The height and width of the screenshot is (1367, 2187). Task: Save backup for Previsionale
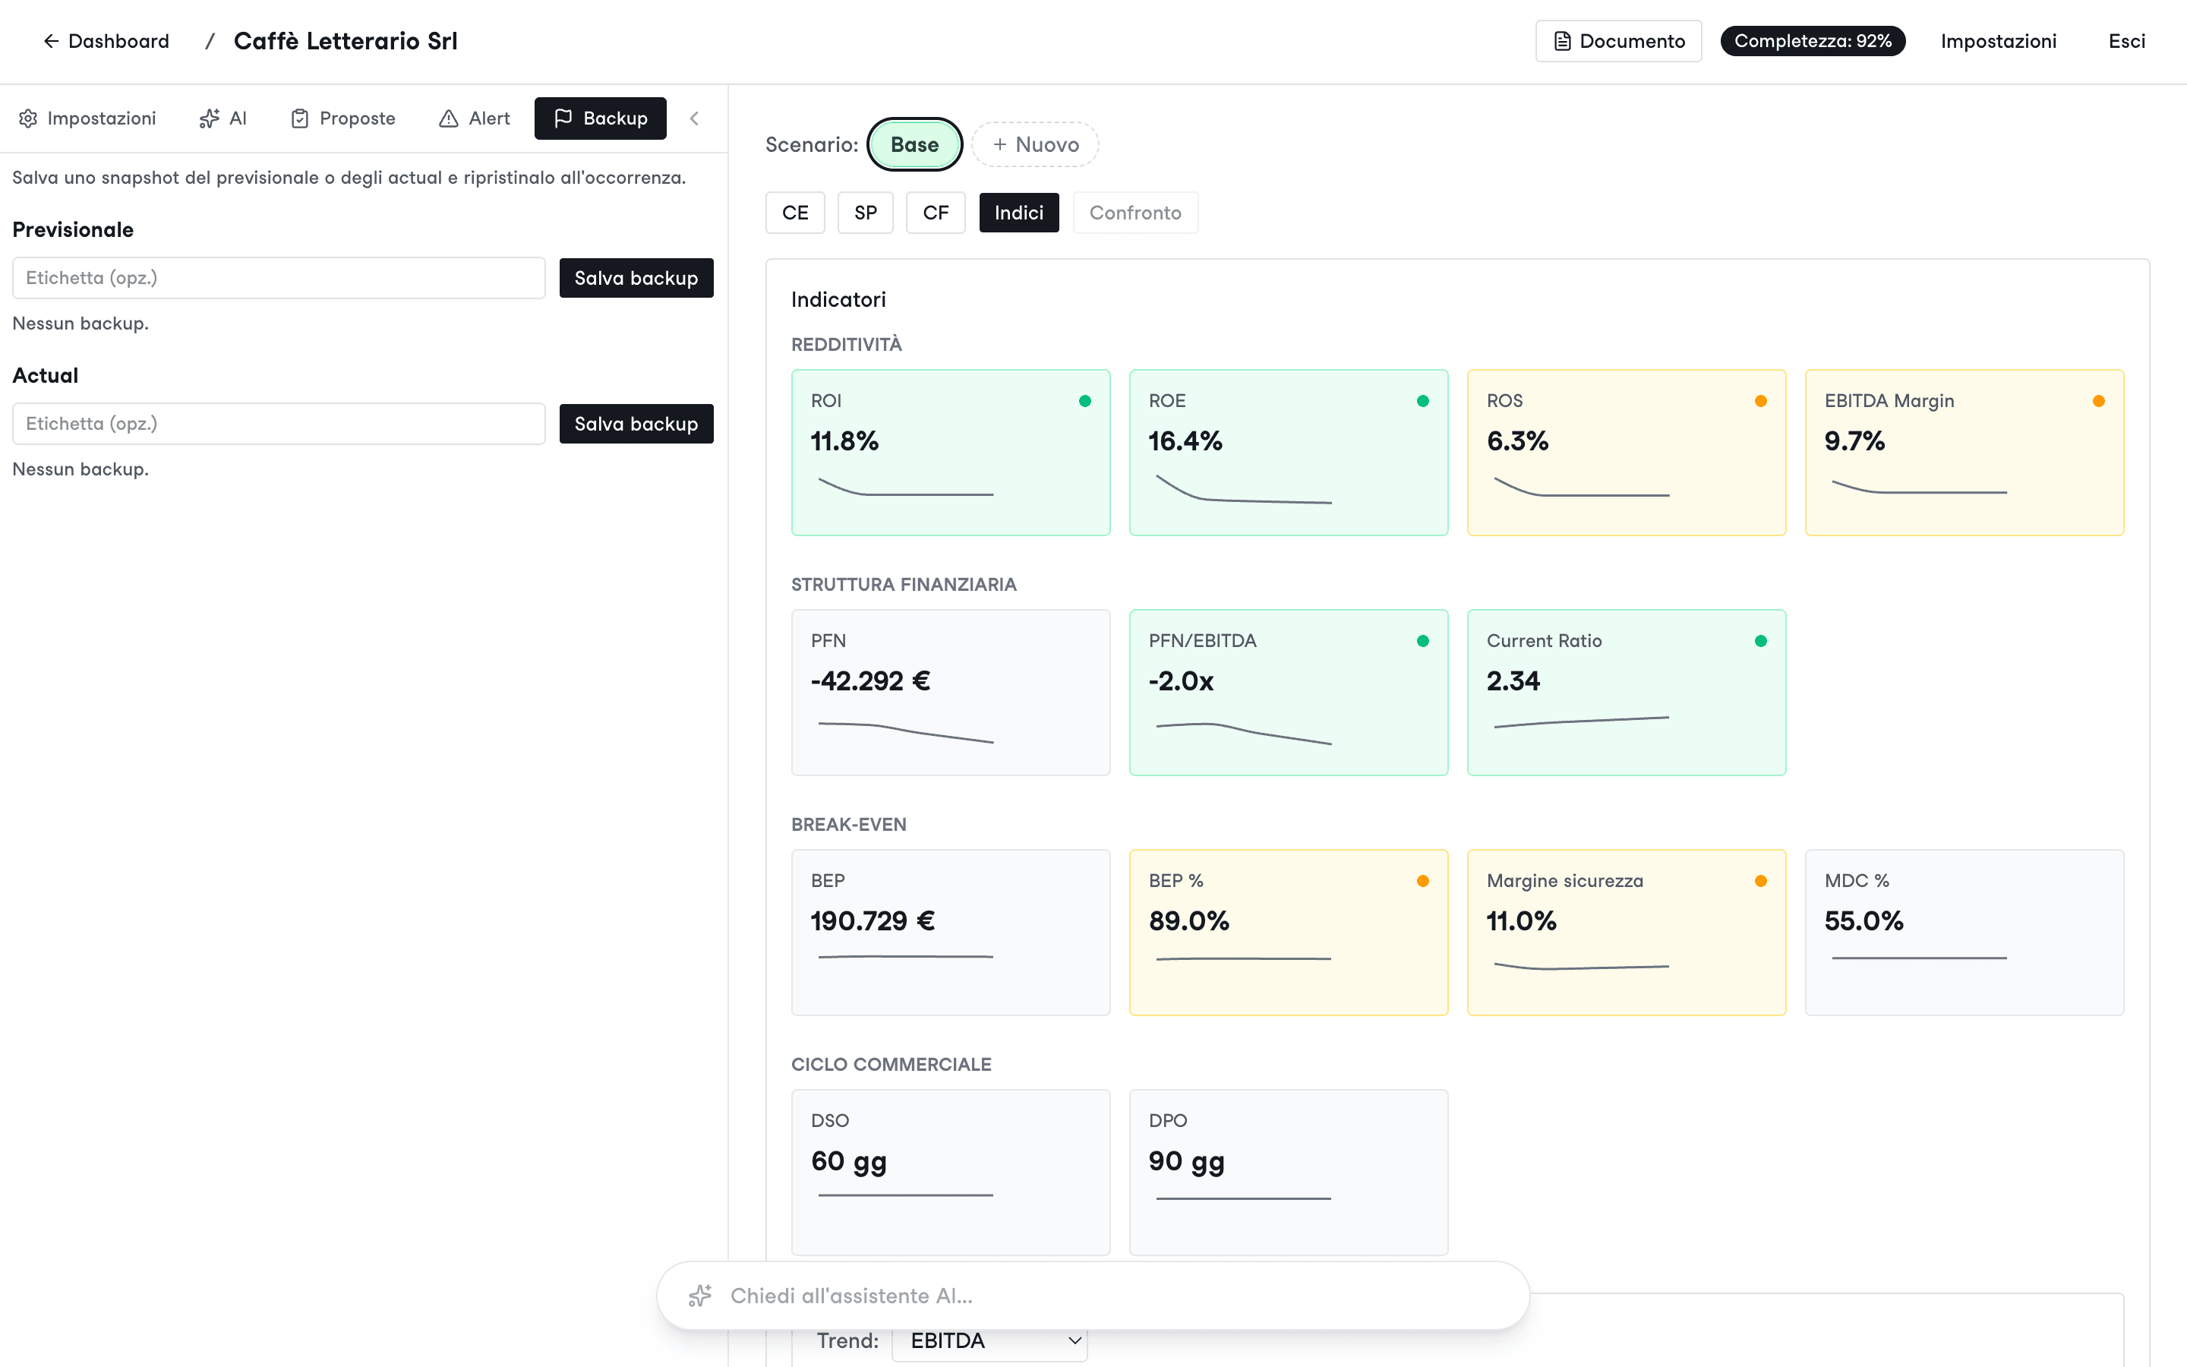(x=636, y=277)
